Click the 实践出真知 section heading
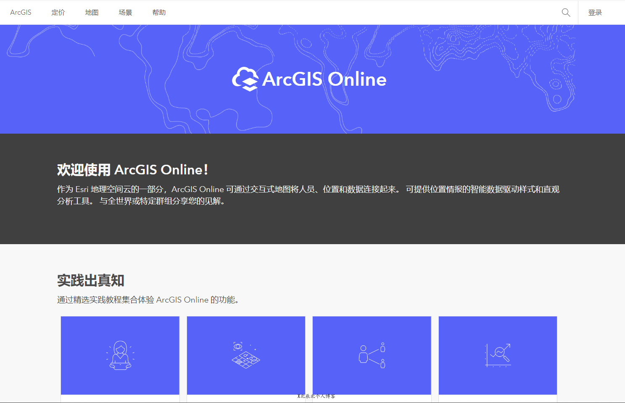The width and height of the screenshot is (625, 403). point(90,280)
